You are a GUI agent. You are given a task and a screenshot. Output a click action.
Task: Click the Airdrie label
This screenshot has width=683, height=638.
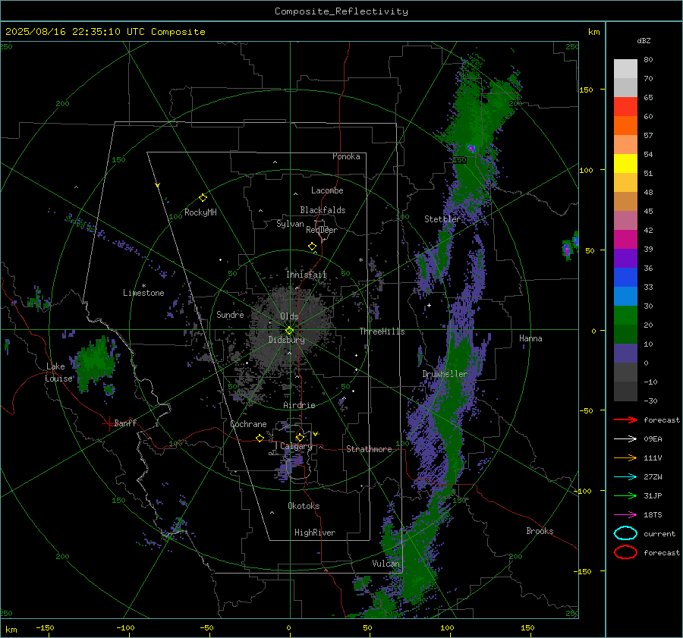coord(299,405)
